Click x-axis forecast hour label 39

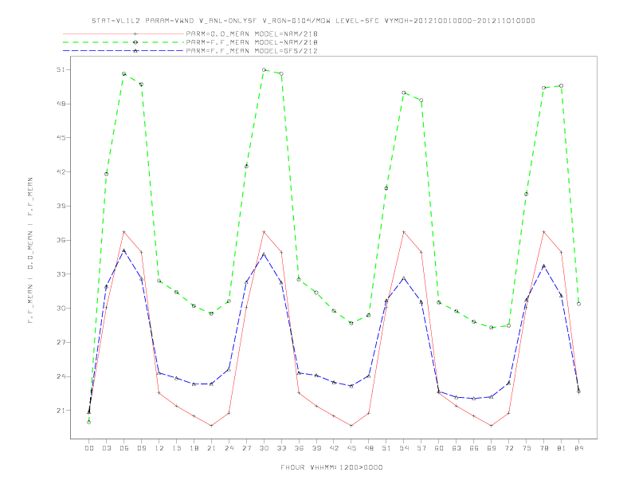point(316,448)
